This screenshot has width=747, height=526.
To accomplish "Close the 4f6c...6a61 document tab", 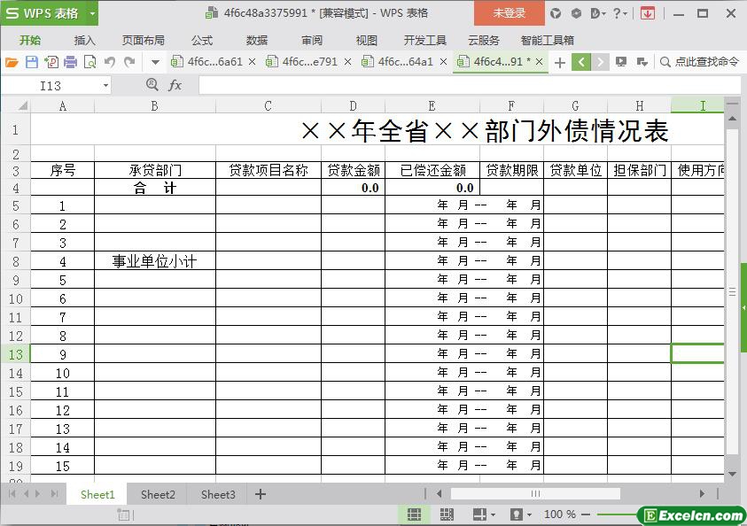I will pyautogui.click(x=252, y=62).
